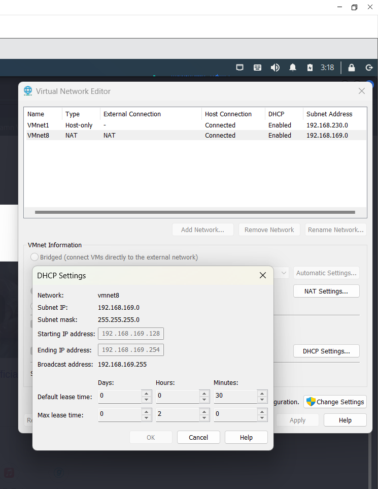Click subnet address 192.168.230.0 cell
This screenshot has height=489, width=378.
pos(327,125)
